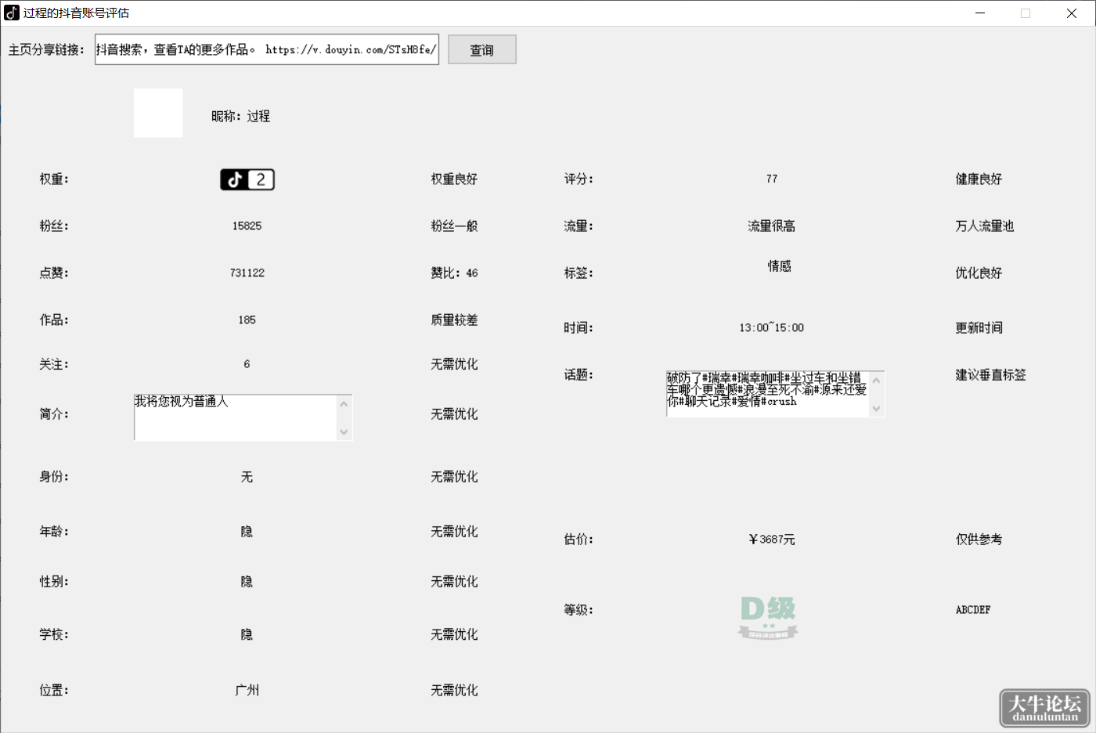Image resolution: width=1096 pixels, height=733 pixels.
Task: Click the 粉丝一般 status text
Action: [455, 226]
